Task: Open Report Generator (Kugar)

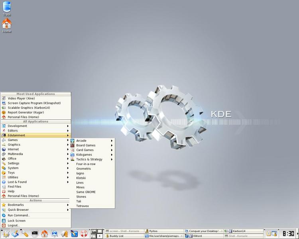Action: 35,112
